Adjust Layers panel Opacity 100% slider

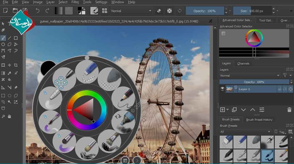[254, 82]
